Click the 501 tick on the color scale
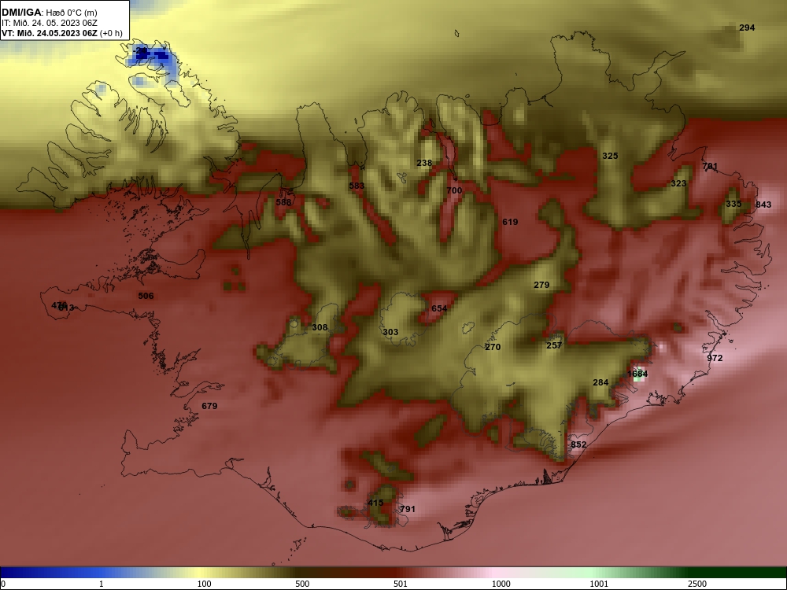 pyautogui.click(x=401, y=584)
